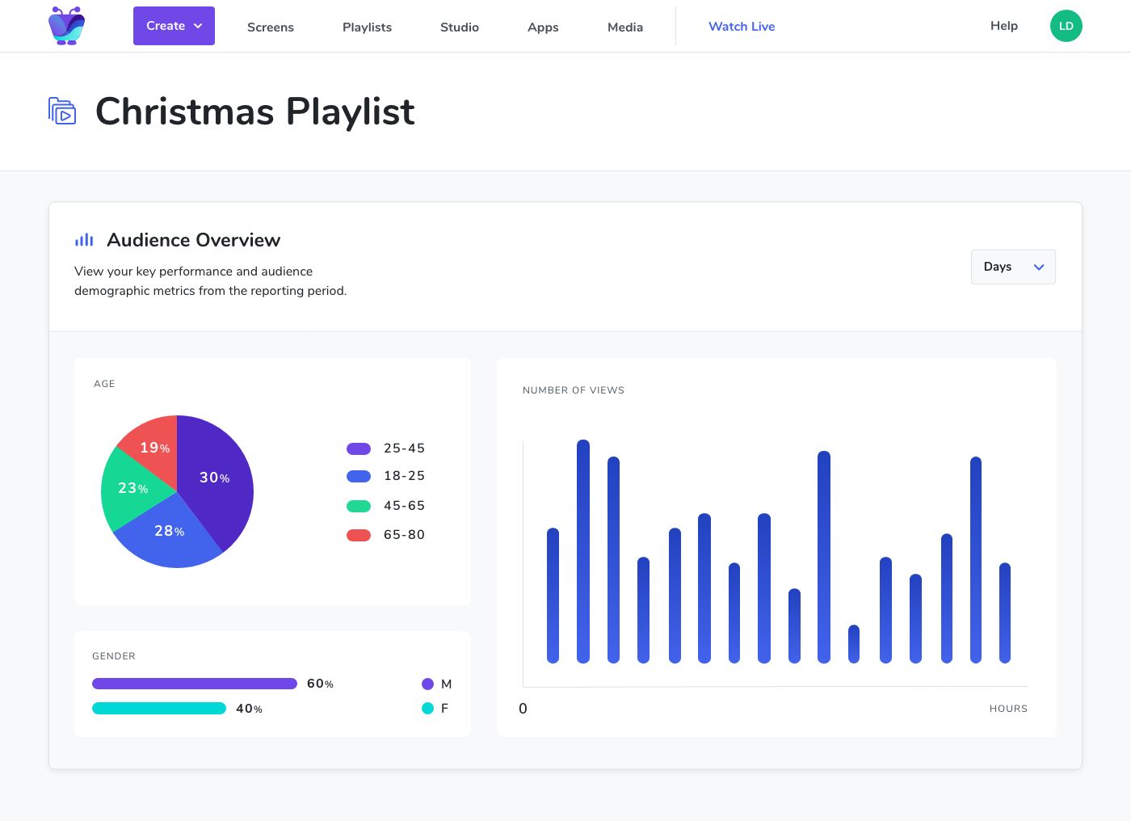Open the Create dropdown button
The height and width of the screenshot is (821, 1131).
(174, 26)
